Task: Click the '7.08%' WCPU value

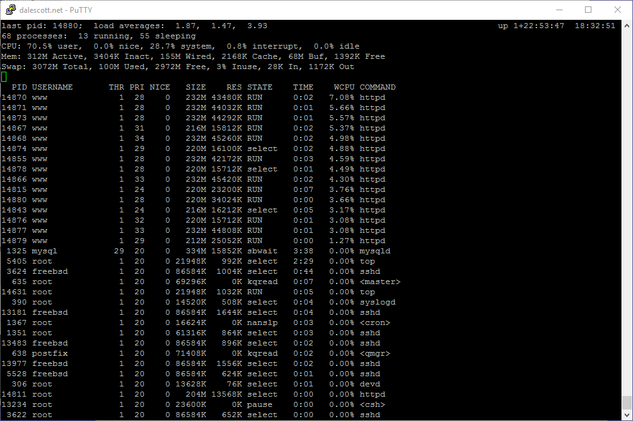Action: tap(342, 97)
